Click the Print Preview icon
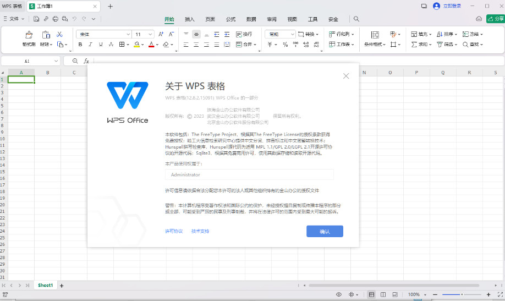 coord(65,19)
